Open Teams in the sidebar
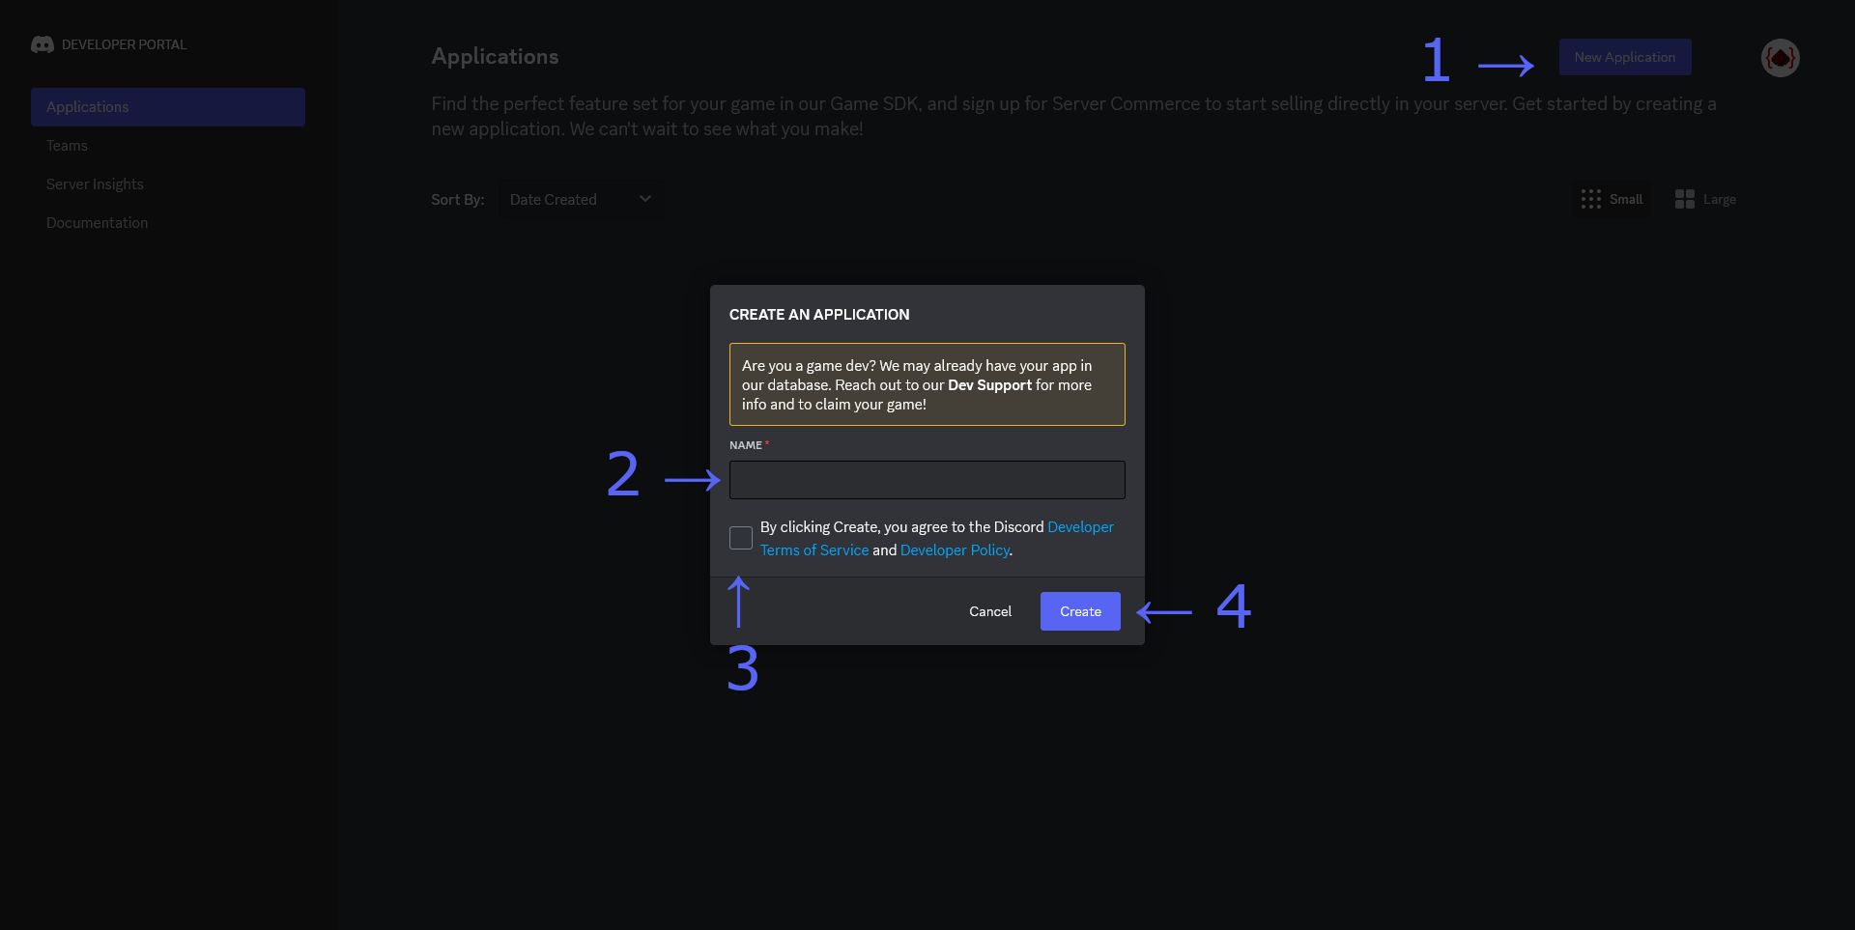 67,146
